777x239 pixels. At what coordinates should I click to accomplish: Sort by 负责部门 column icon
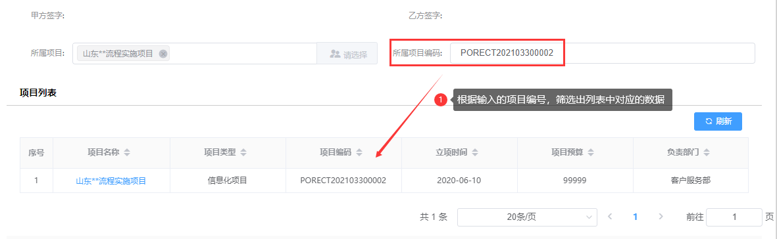coord(707,152)
